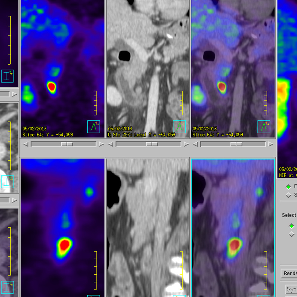The height and width of the screenshot is (297, 297).
Task: Click 'Slice 64: Y = -54.059' text in PET coronal view
Action: point(48,135)
